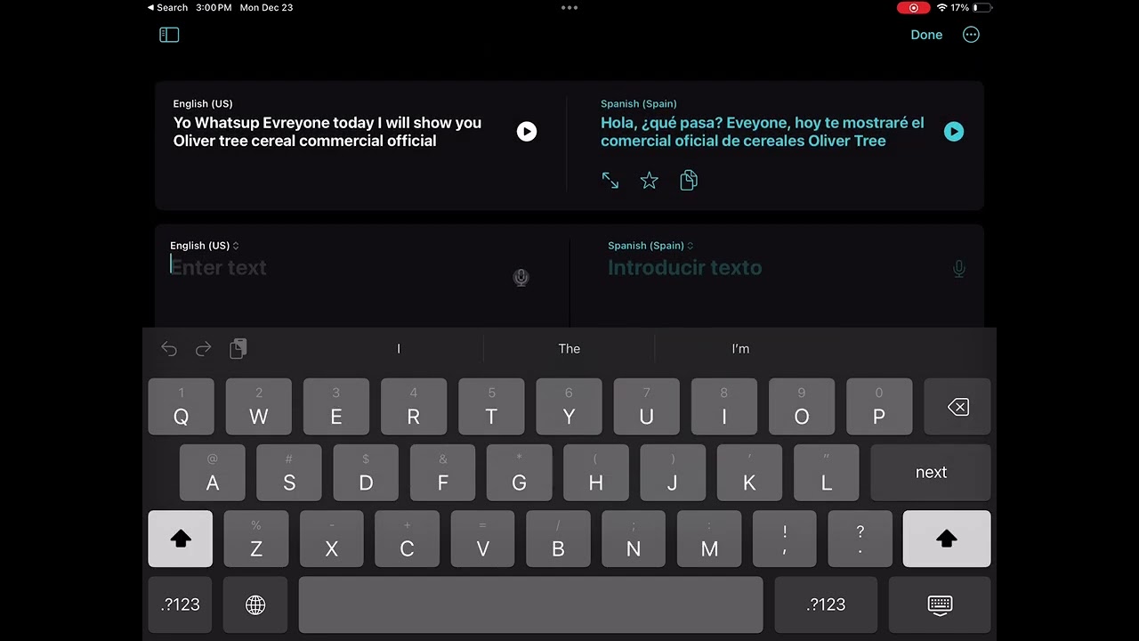Screen dimensions: 1139x641
Task: Choose the "The" word suggestion
Action: tap(569, 349)
